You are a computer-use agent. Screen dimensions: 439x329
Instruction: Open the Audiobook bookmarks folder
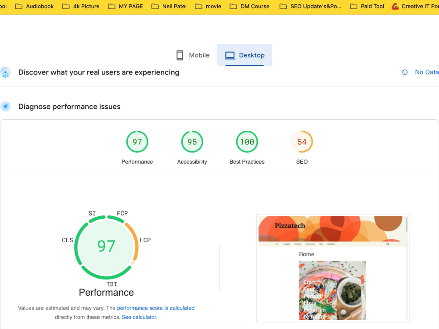[x=34, y=6]
